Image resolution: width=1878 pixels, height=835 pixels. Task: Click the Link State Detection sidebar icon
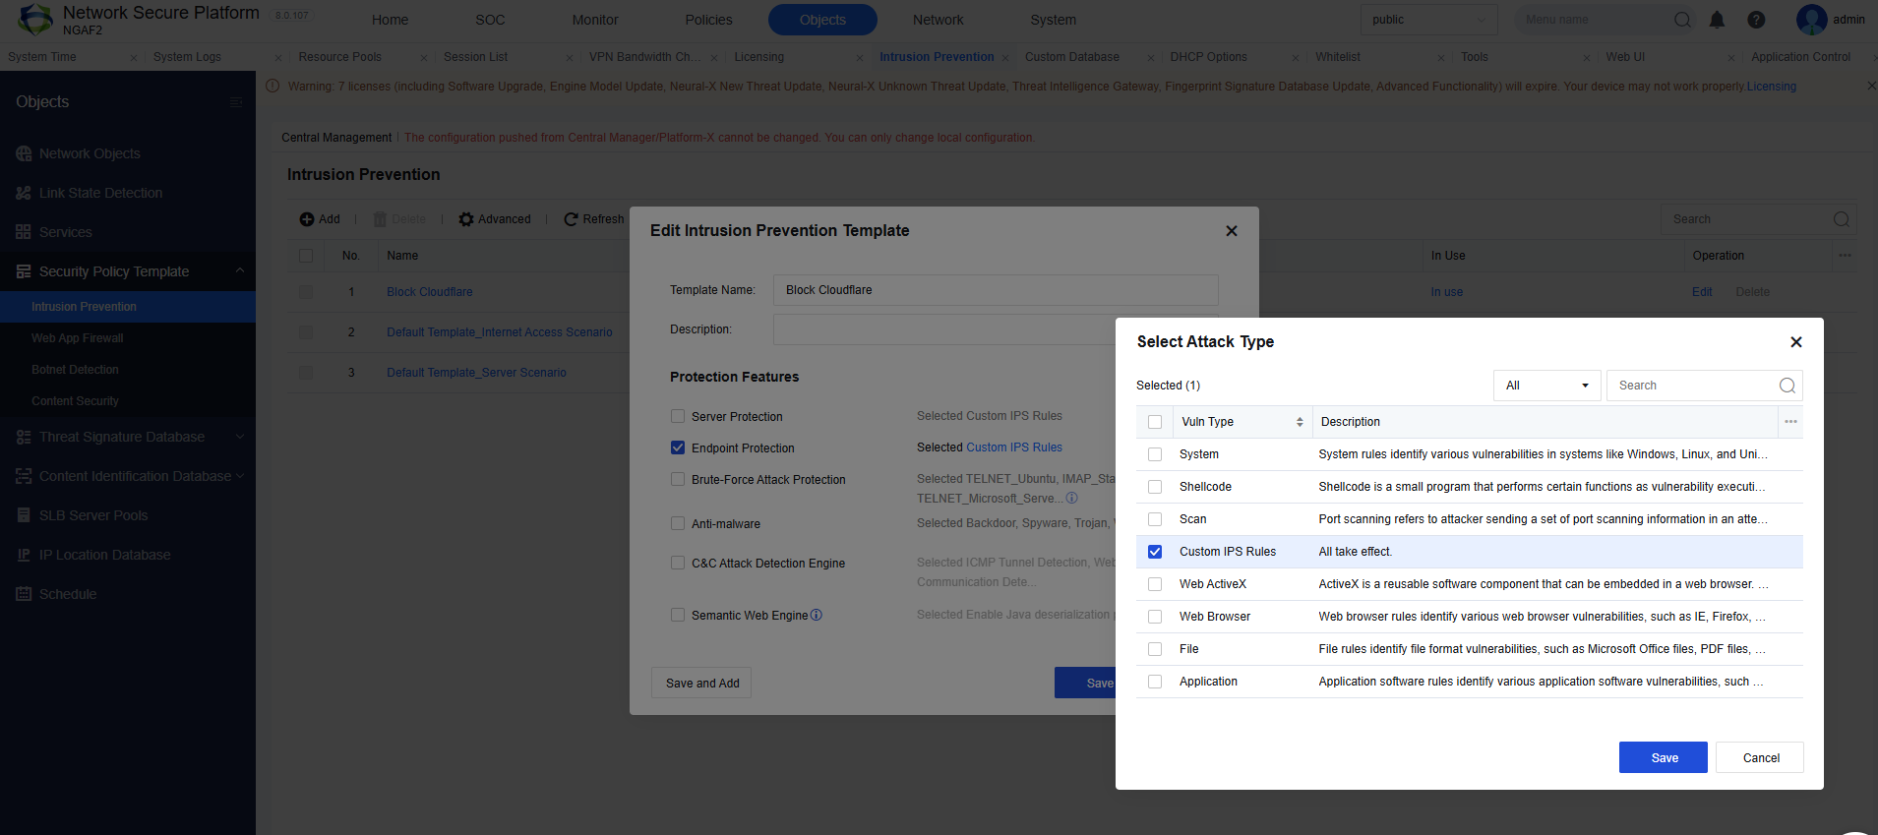point(24,193)
